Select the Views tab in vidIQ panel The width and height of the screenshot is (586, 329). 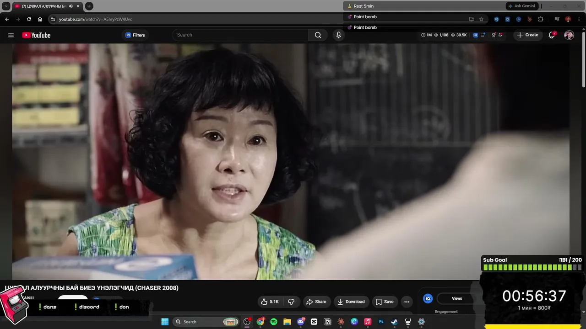(x=457, y=298)
